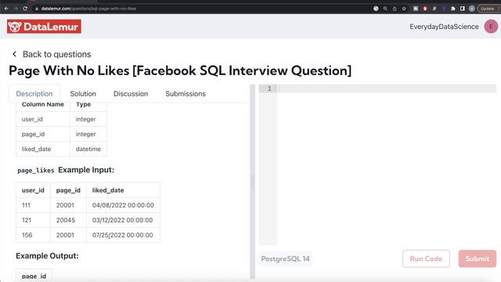
Task: Click the side panel icon in Chrome toolbar
Action: 462,9
